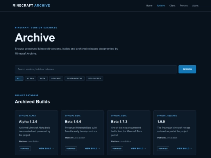
Task: Click 'The first major Minecraft release' description
Action: coord(173,130)
